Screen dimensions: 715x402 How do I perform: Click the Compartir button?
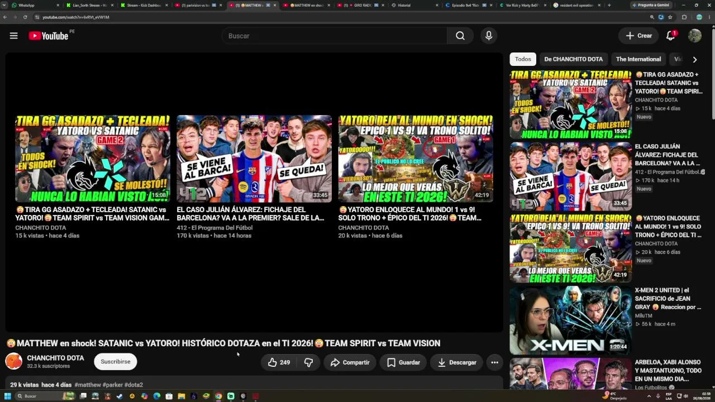click(350, 362)
